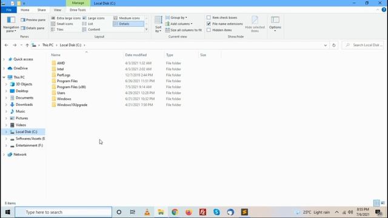Expand Network in navigation tree
388x218 pixels.
(4, 154)
